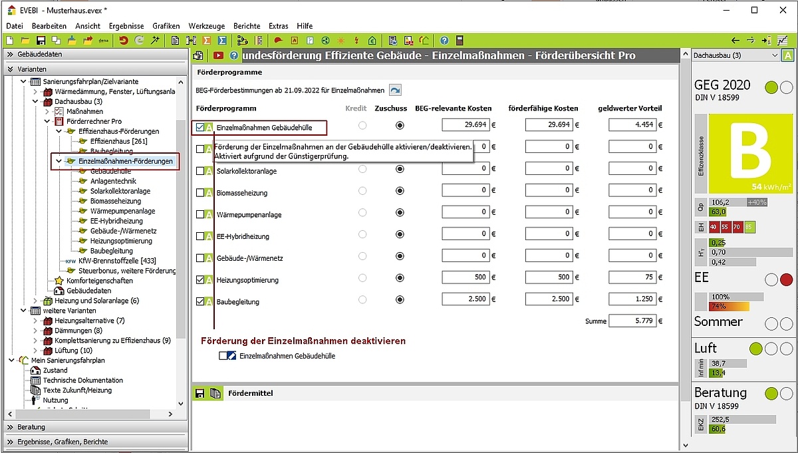Play the YouTube tutorial video icon
This screenshot has width=798, height=453.
(x=218, y=56)
